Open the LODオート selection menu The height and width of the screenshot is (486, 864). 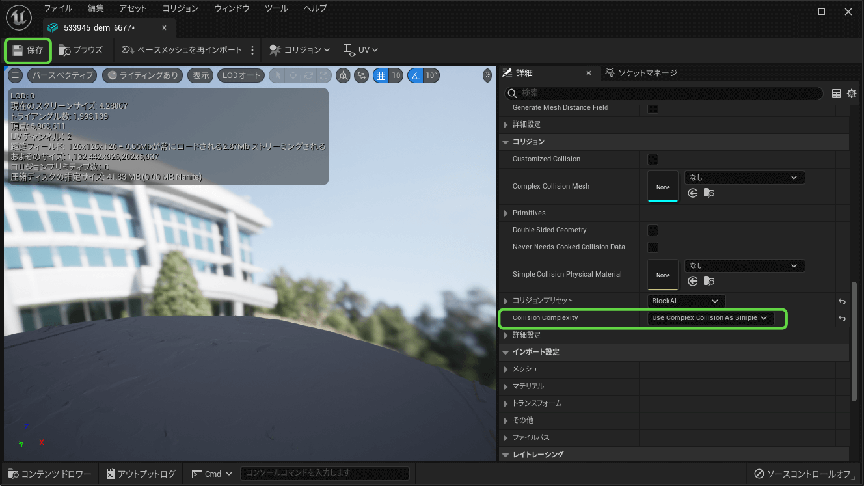(241, 75)
